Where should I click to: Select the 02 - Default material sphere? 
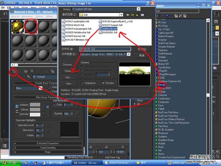point(31,27)
